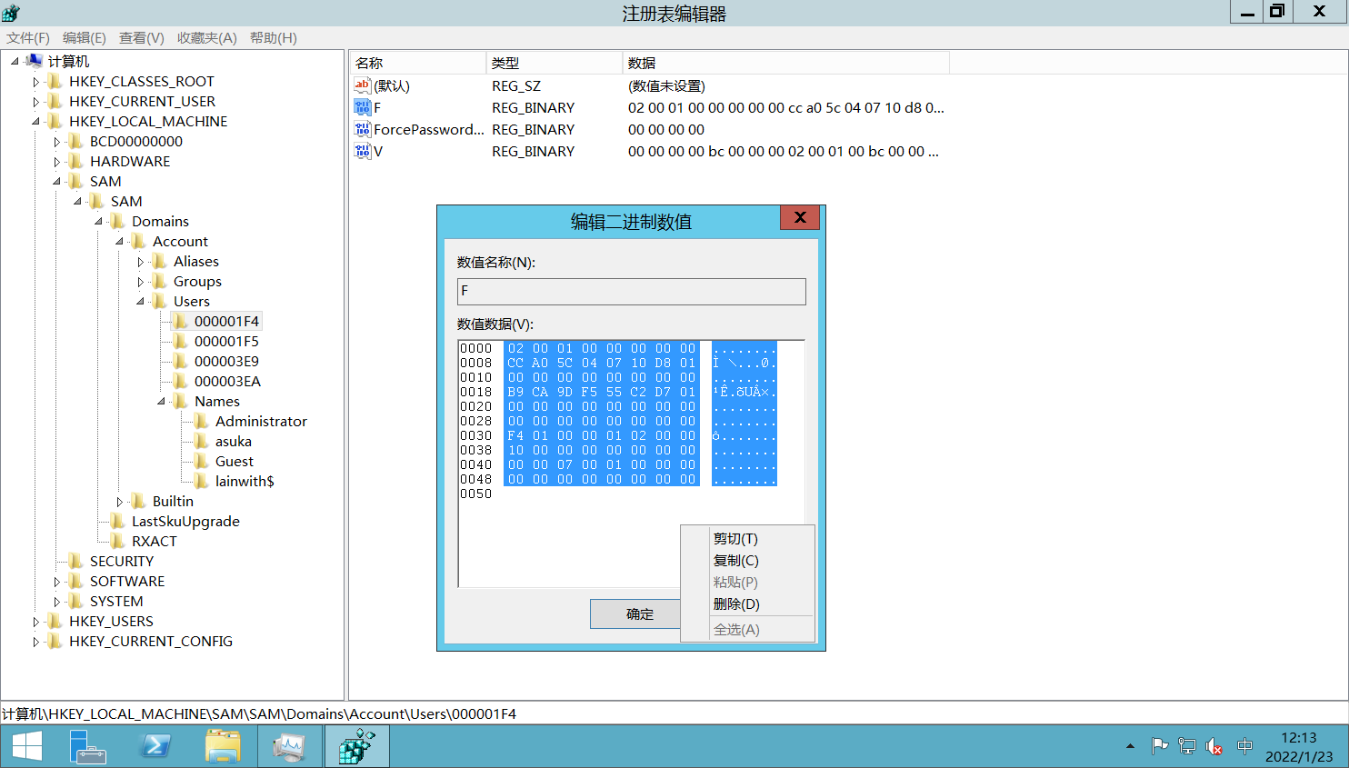Open the Windows Start button

click(x=27, y=746)
